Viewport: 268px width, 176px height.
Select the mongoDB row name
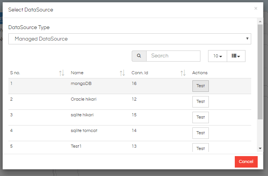81,84
